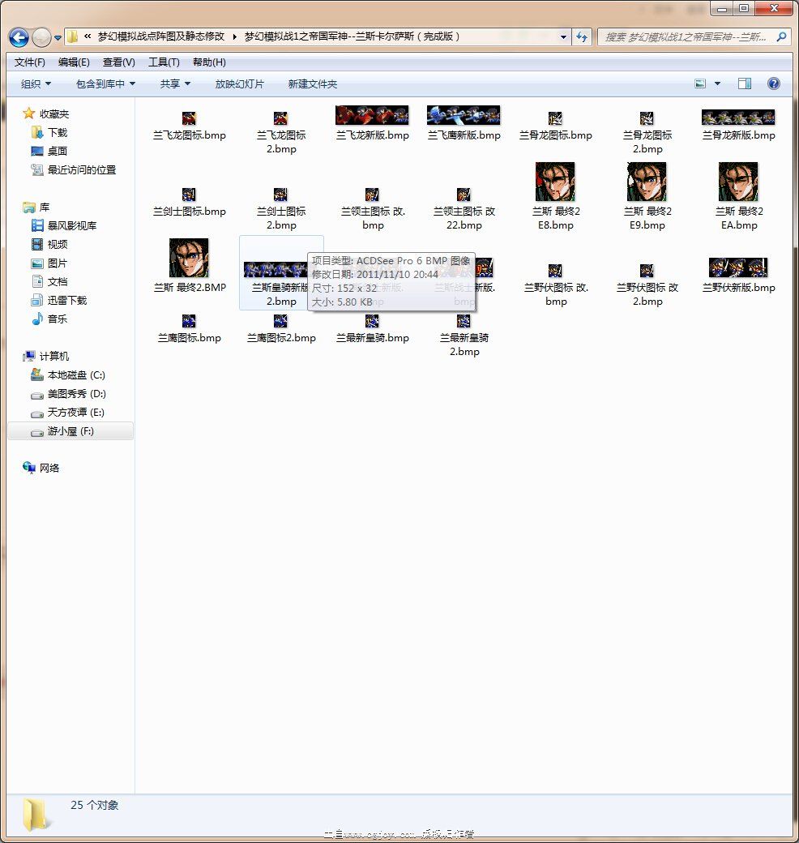Viewport: 799px width, 843px height.
Task: Open the view options dropdown arrow
Action: 717,83
